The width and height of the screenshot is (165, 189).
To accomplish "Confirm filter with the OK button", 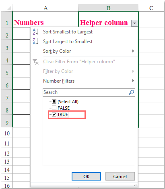I will tap(86, 177).
